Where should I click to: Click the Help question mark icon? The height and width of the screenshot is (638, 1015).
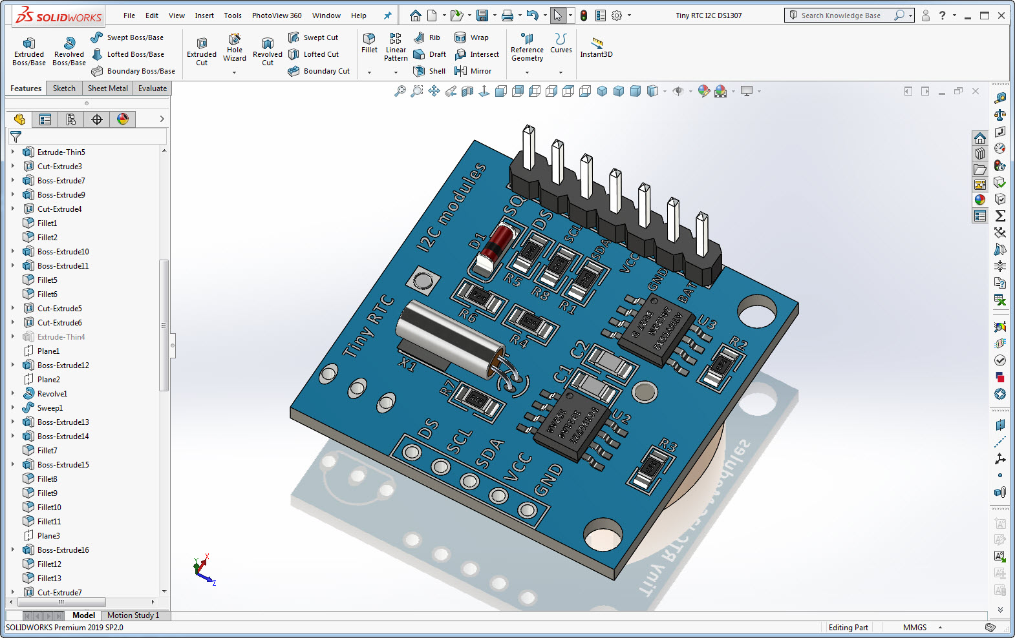(x=943, y=15)
